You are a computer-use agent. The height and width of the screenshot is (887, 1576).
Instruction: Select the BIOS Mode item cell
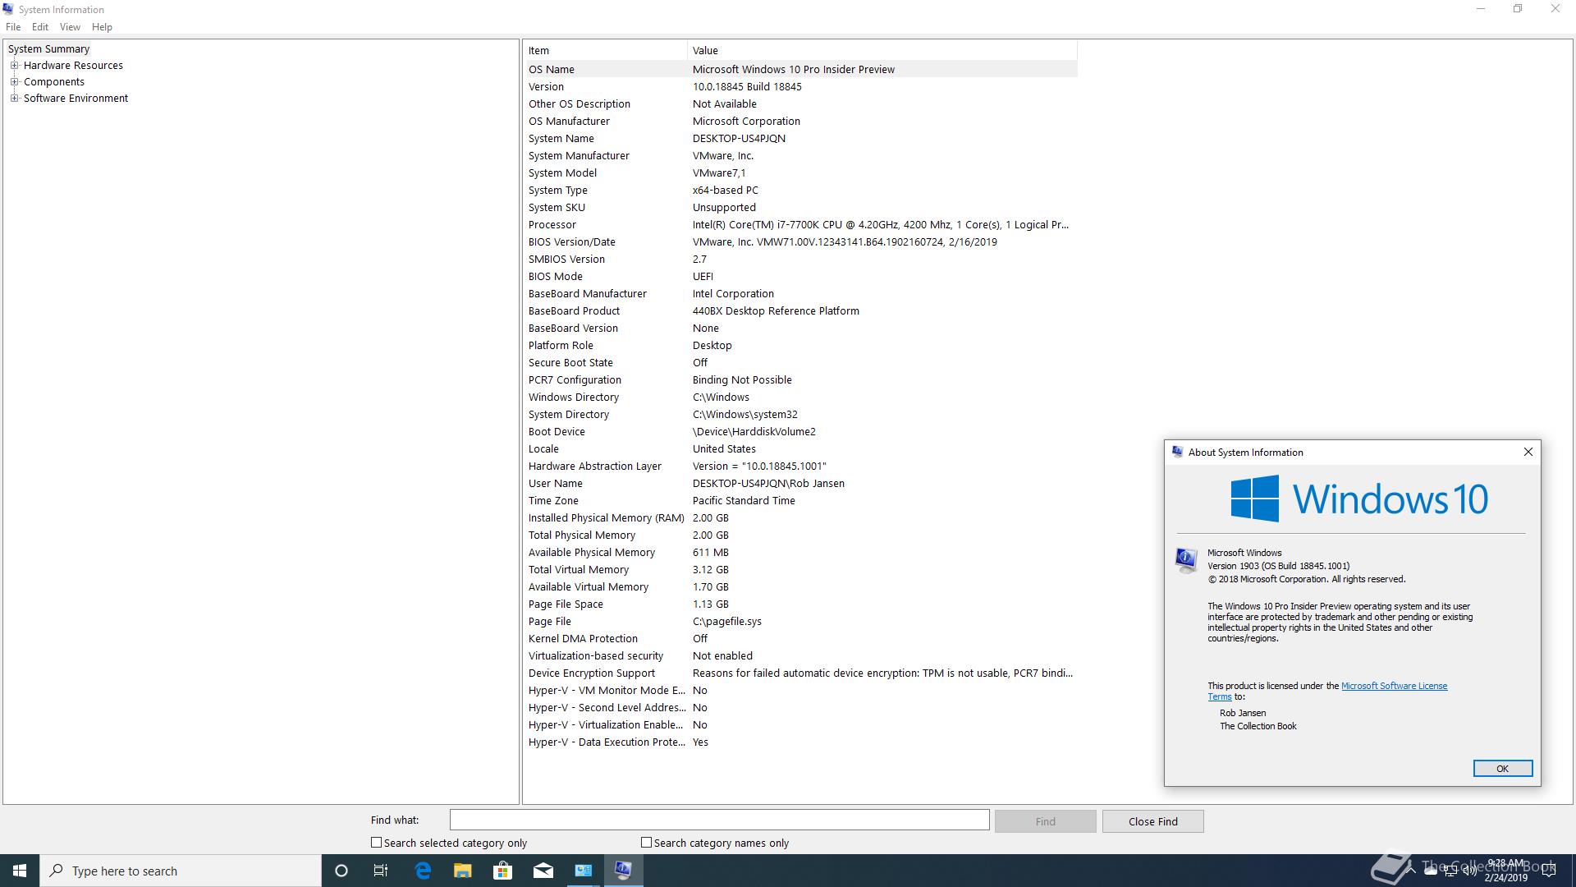[x=556, y=277]
